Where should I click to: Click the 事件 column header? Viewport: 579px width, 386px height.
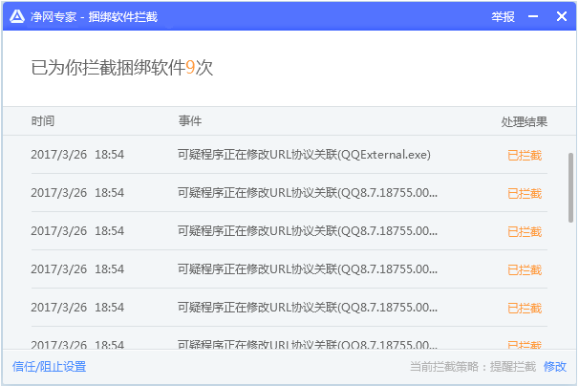pyautogui.click(x=189, y=121)
